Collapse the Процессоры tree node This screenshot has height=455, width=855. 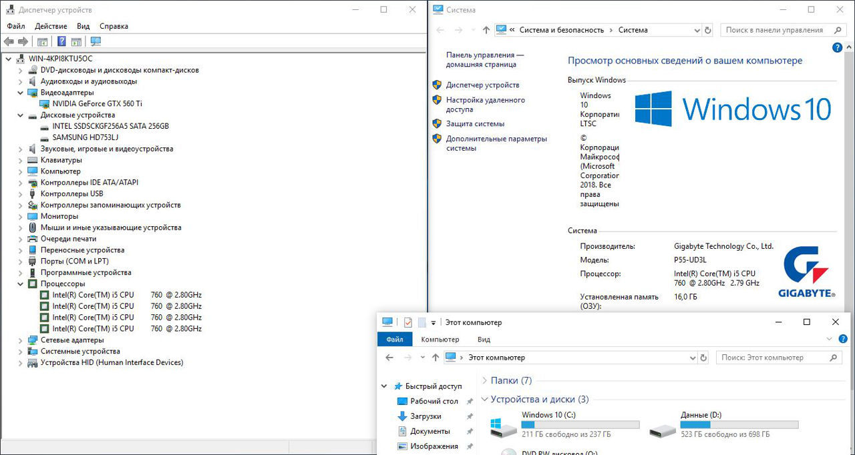tap(20, 284)
